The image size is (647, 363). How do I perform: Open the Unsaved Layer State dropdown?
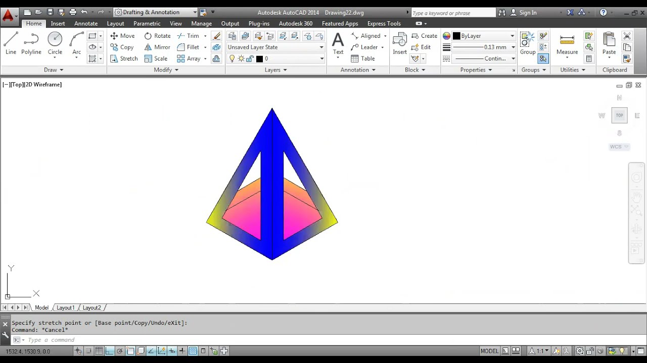pyautogui.click(x=275, y=47)
